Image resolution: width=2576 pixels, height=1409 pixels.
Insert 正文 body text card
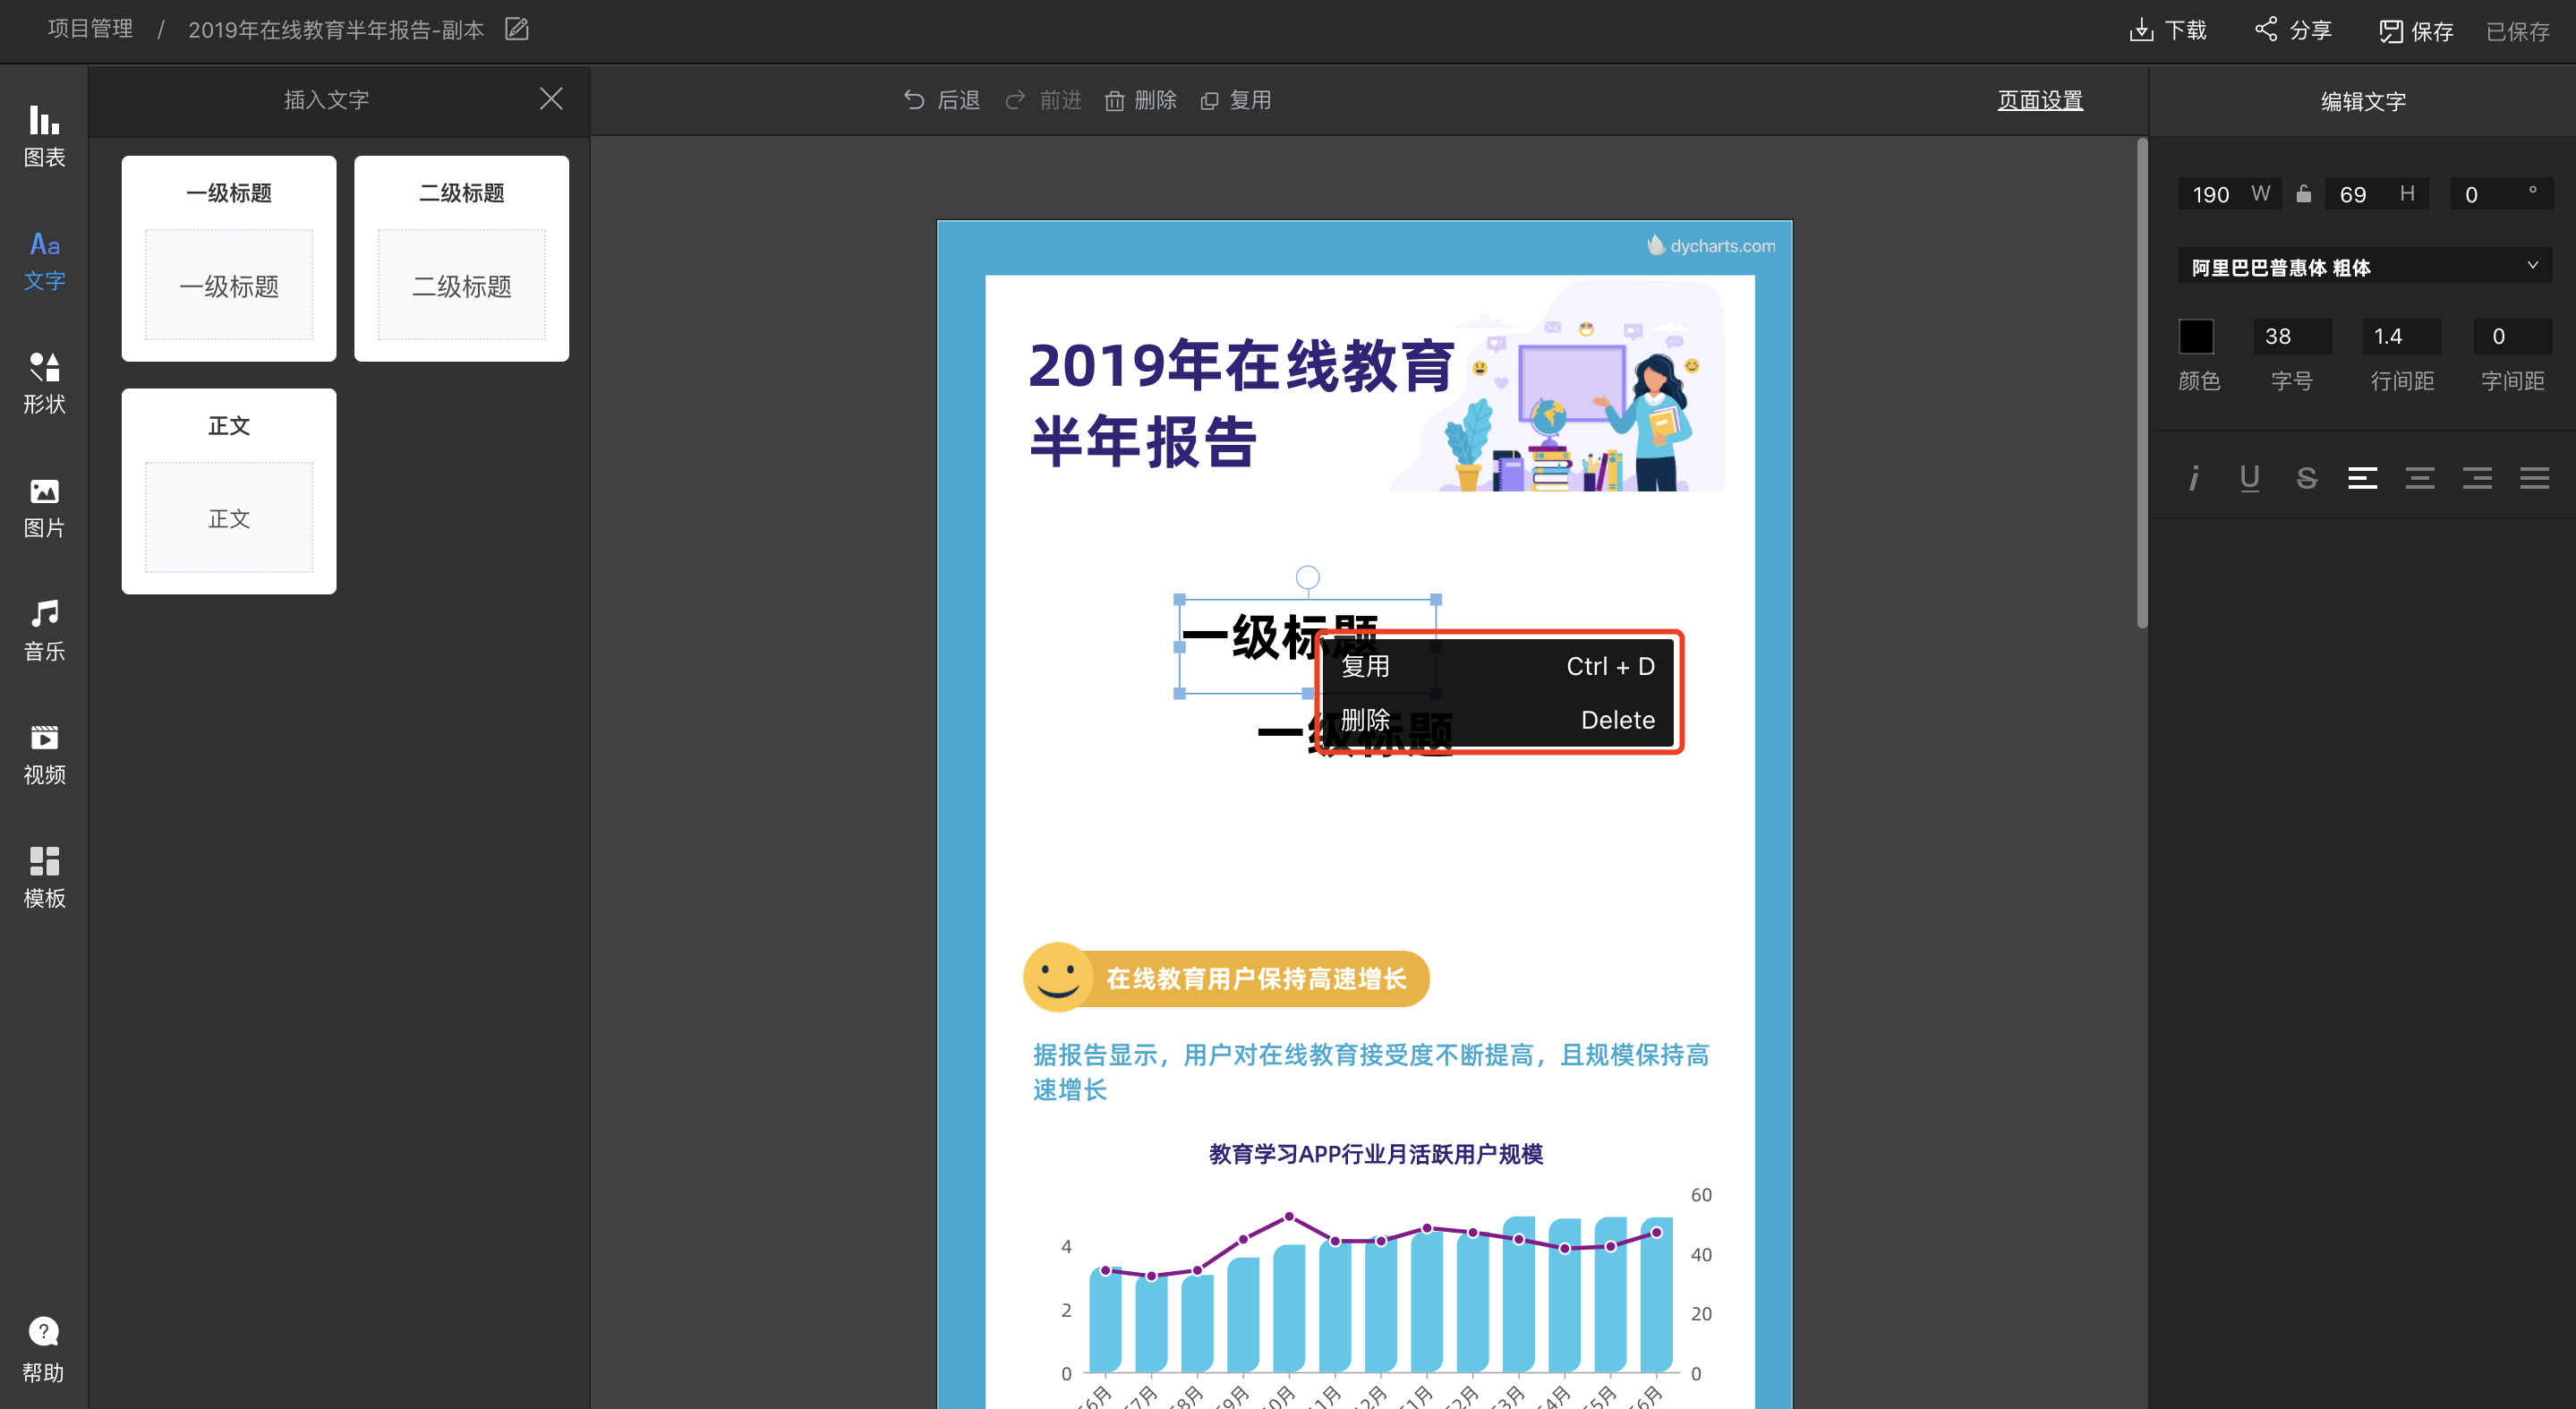[229, 491]
